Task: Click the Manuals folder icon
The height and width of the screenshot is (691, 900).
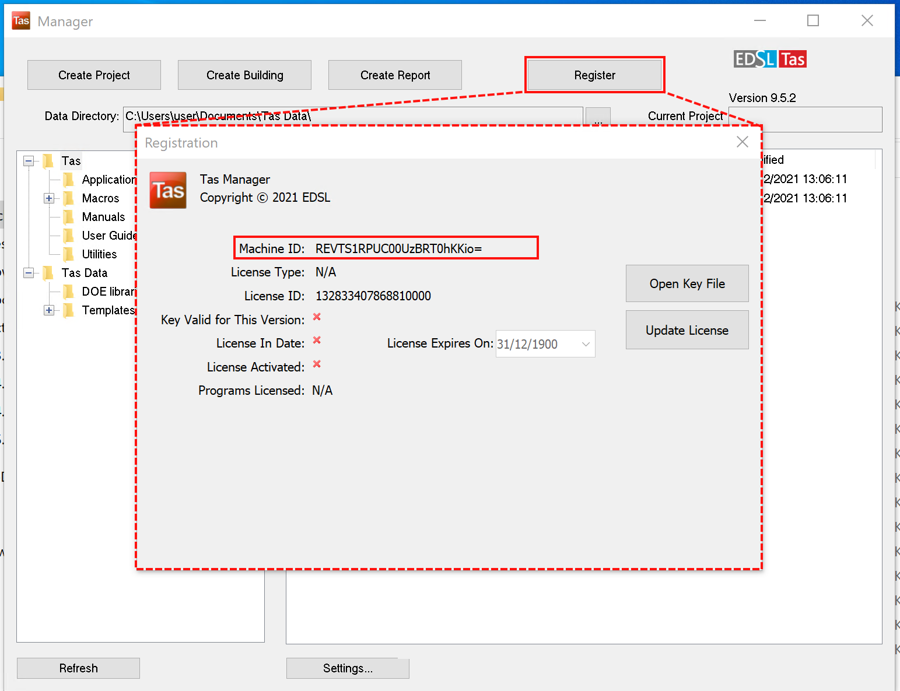Action: click(68, 217)
